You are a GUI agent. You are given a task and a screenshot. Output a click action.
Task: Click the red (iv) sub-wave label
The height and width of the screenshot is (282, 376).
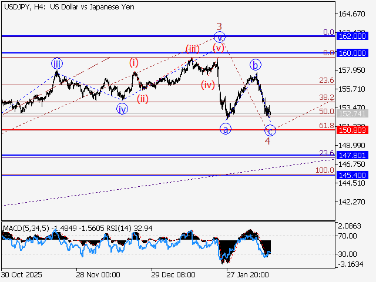pos(207,85)
